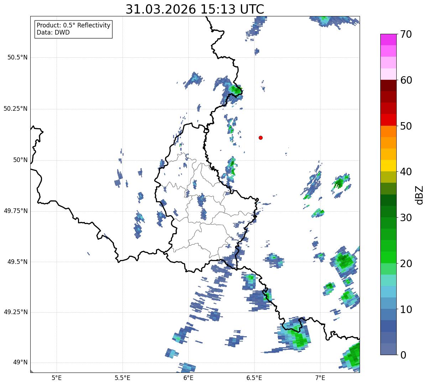This screenshot has height=385, width=428.
Task: Click the latitude label 49.75°N
Action: [x=16, y=211]
